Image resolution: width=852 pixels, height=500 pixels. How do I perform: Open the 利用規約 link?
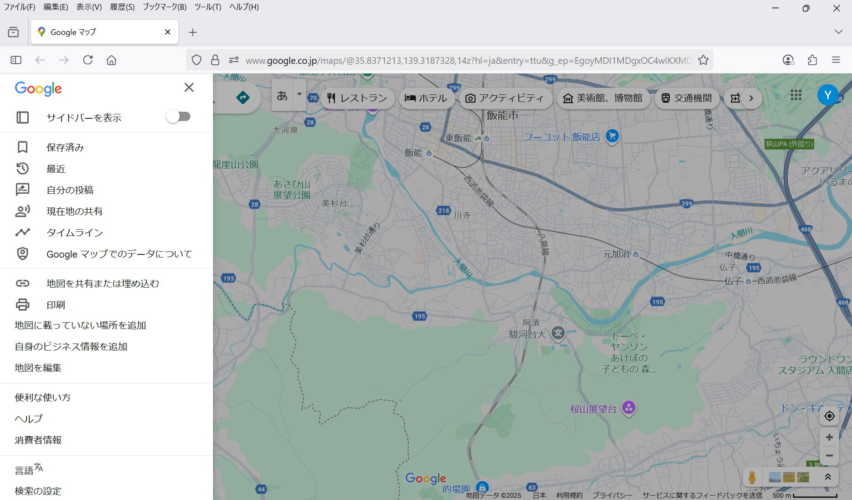pyautogui.click(x=569, y=495)
